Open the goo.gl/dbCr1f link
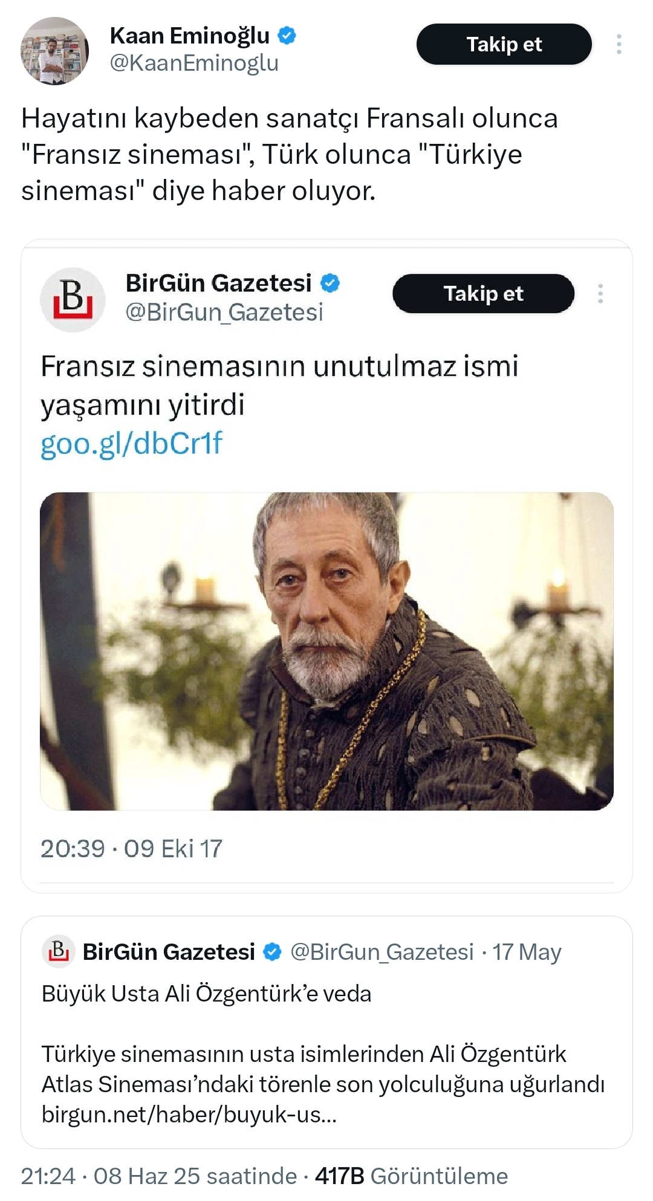The width and height of the screenshot is (653, 1201). 131,444
